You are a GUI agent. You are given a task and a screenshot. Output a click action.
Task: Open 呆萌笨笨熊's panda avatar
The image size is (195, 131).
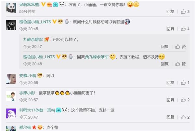pos(11,8)
